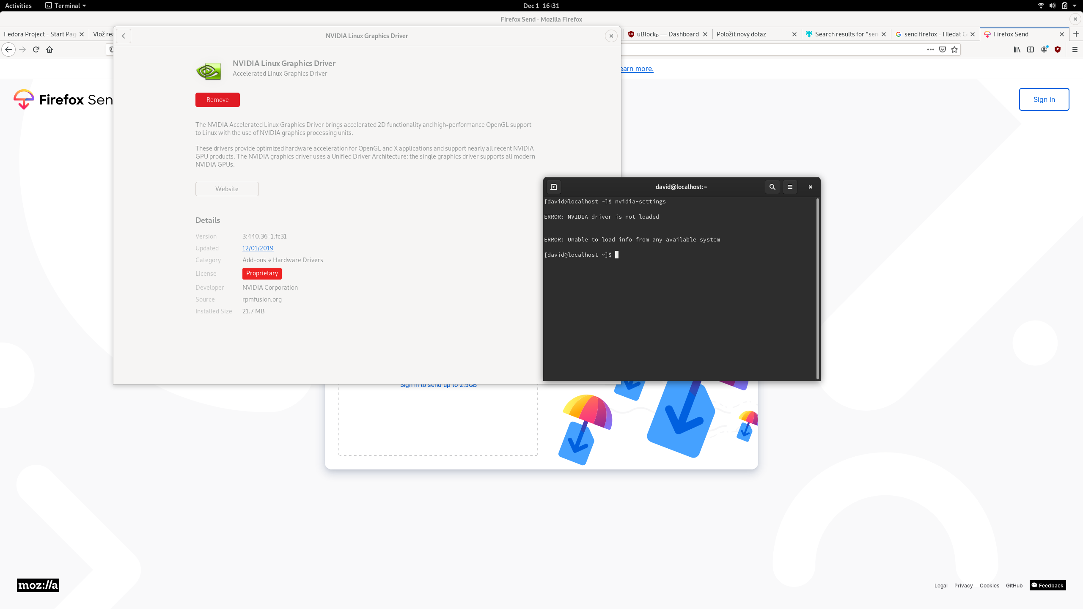This screenshot has width=1083, height=609.
Task: Show sidebars icon in Firefox toolbar
Action: [1031, 49]
